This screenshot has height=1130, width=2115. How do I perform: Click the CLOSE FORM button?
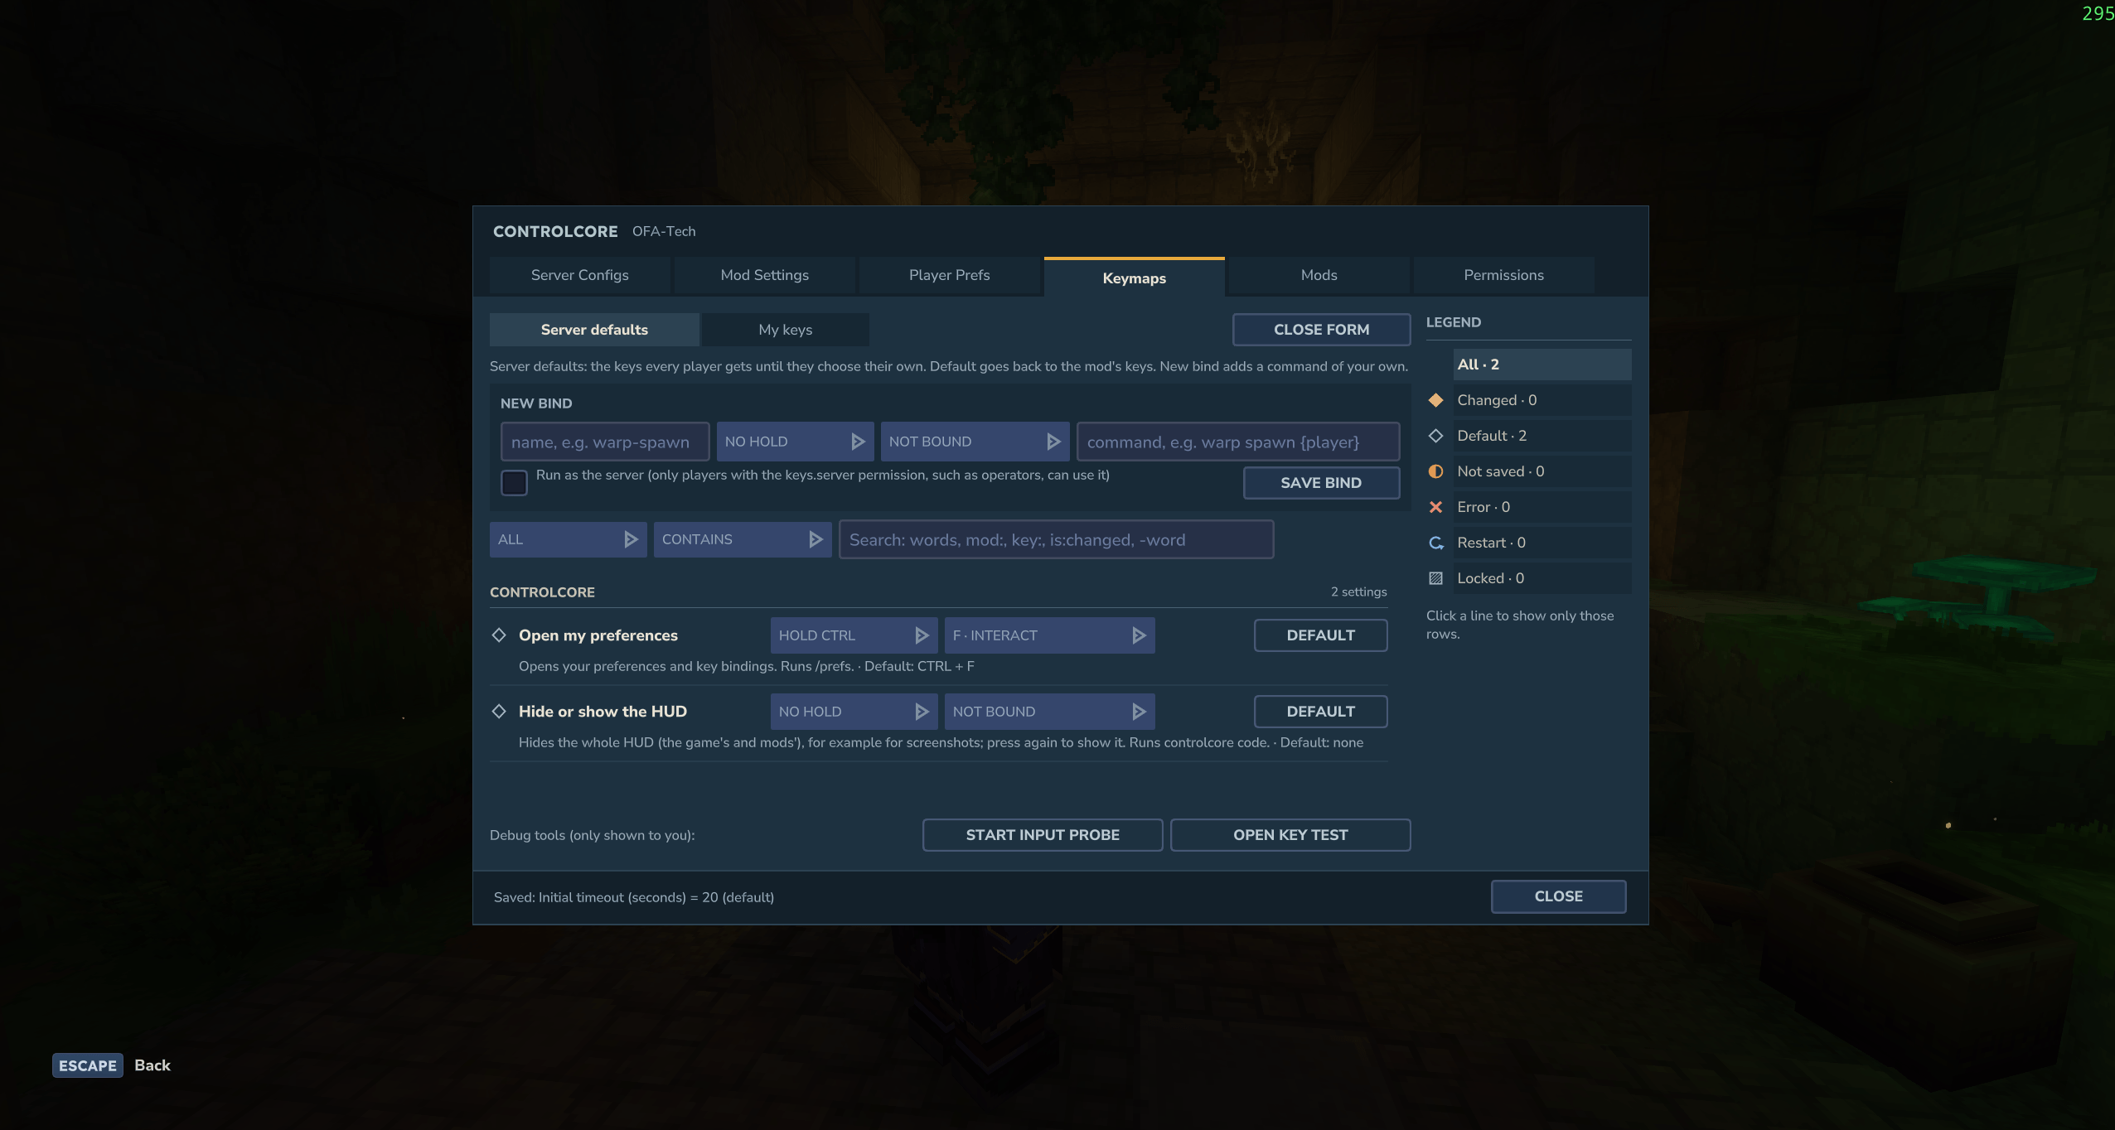(1321, 330)
